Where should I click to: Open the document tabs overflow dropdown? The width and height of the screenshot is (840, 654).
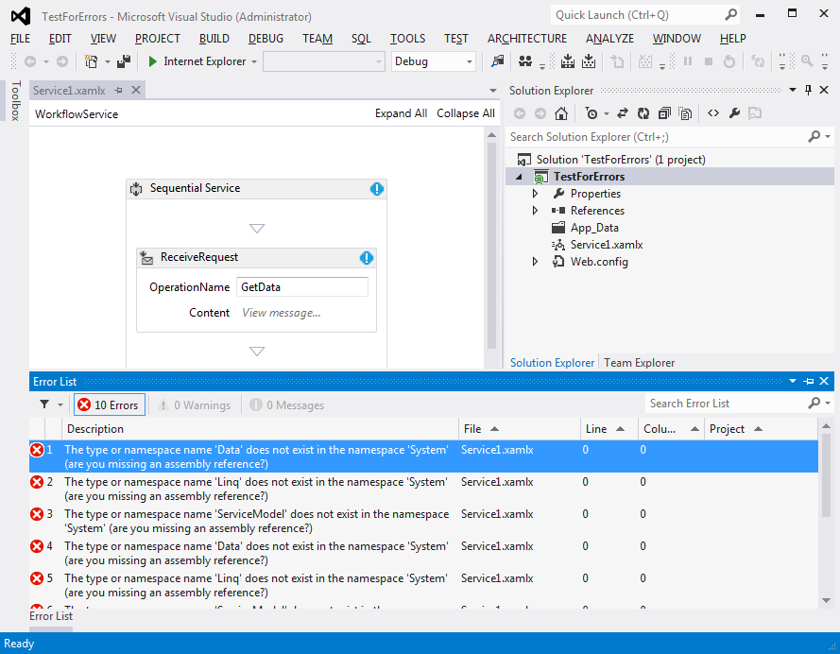coord(492,91)
